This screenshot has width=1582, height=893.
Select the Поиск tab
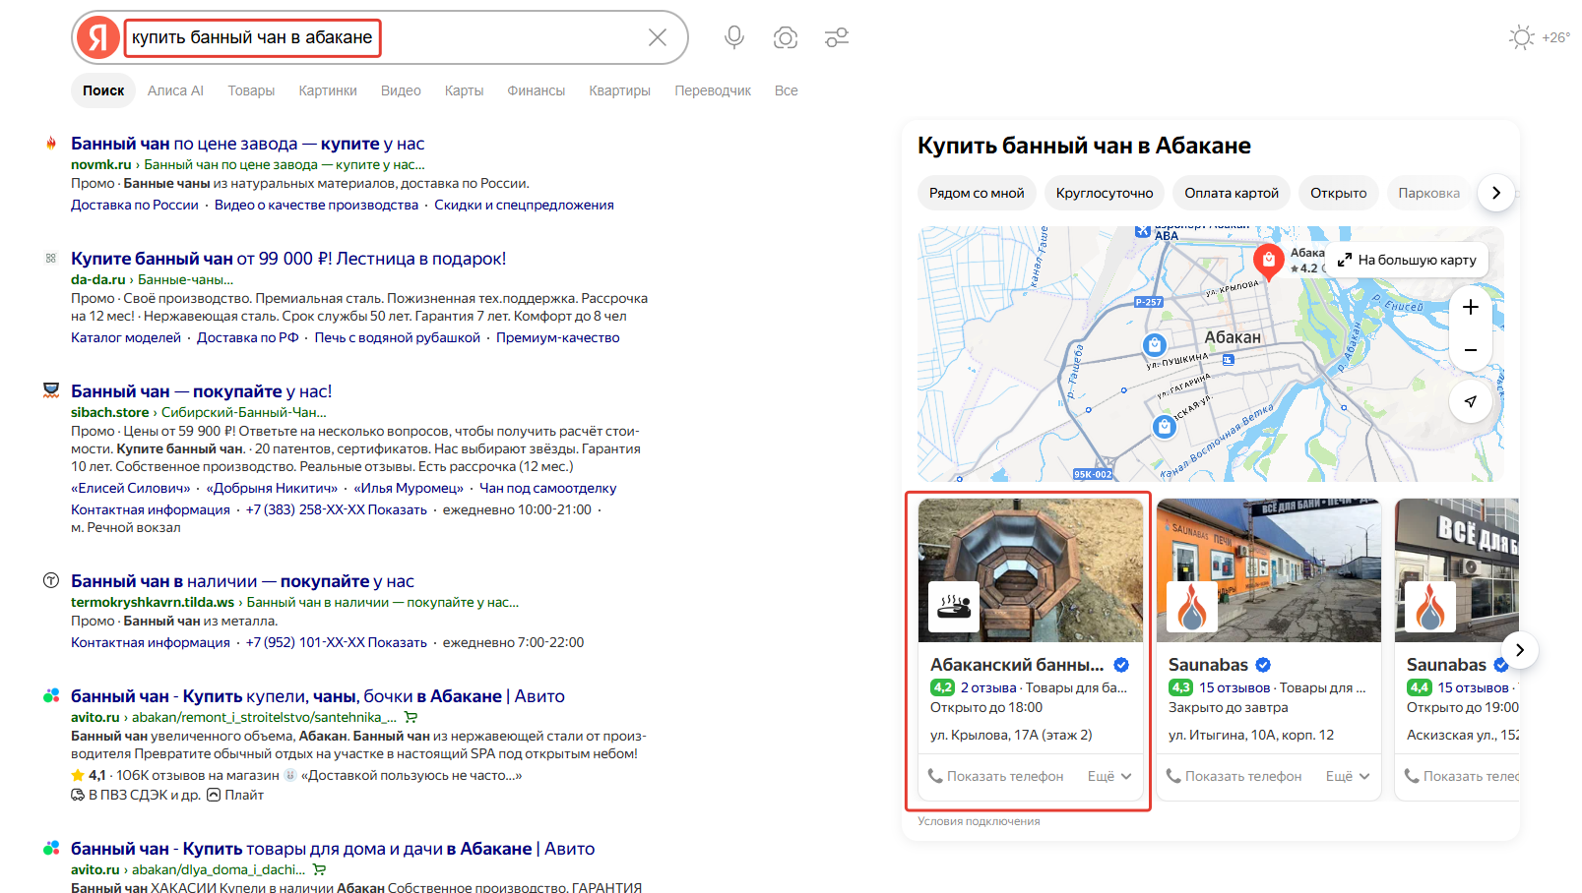coord(103,90)
